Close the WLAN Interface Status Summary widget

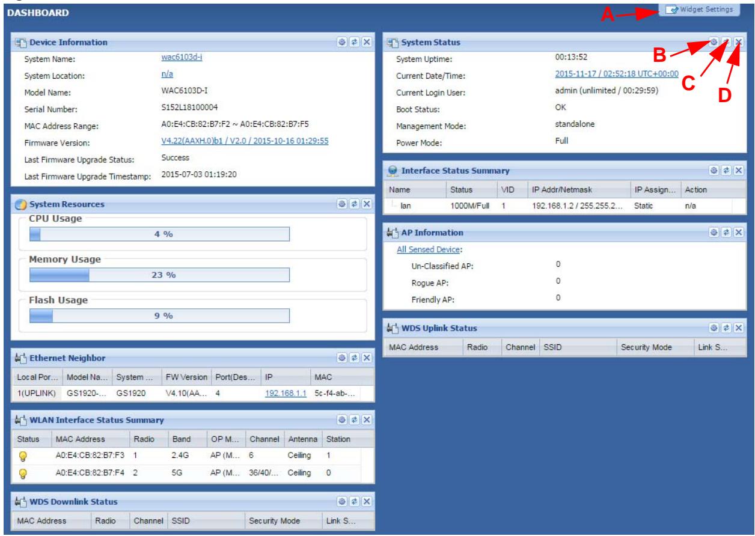point(367,419)
